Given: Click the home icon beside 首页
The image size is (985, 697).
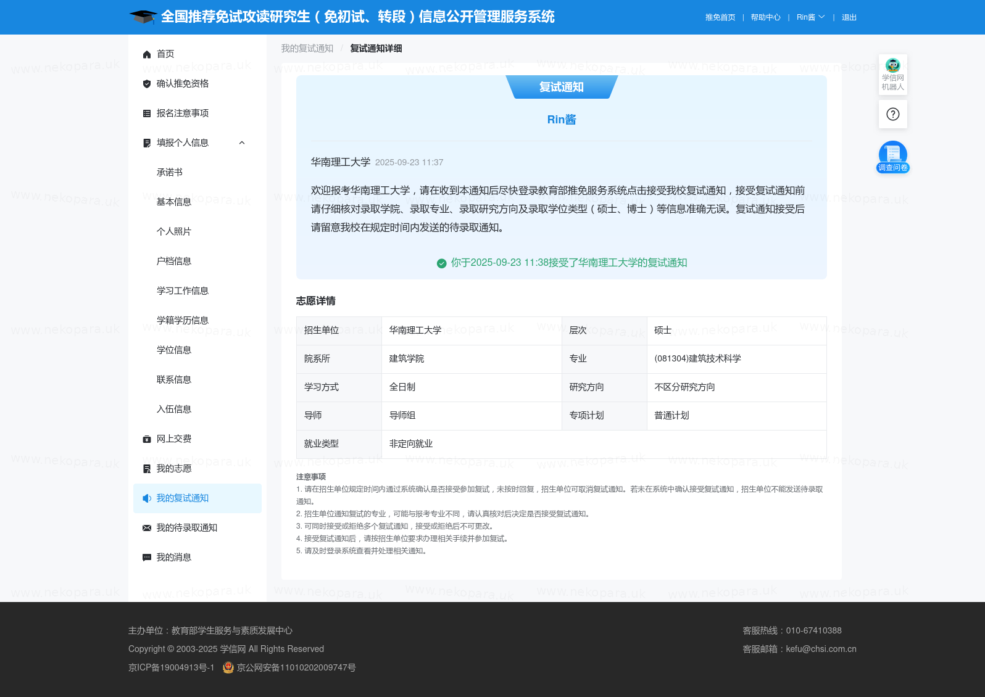Looking at the screenshot, I should click(x=147, y=54).
